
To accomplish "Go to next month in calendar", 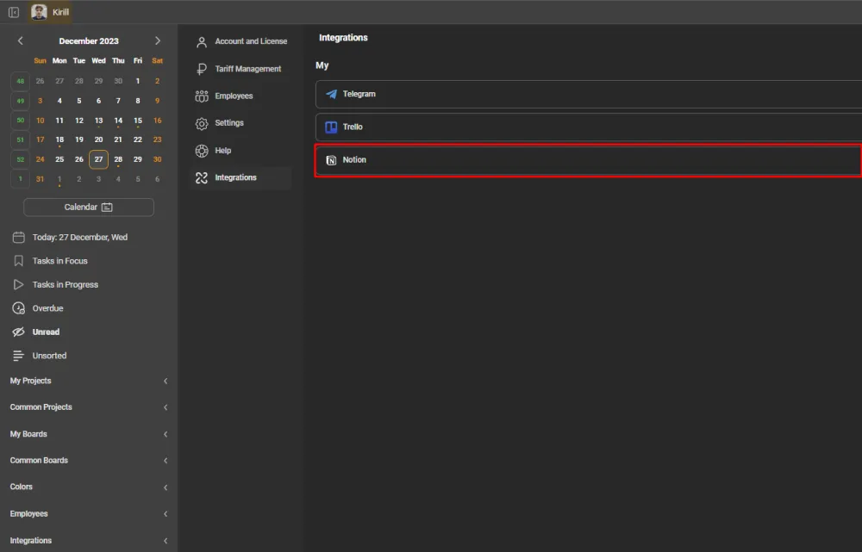I will [157, 40].
